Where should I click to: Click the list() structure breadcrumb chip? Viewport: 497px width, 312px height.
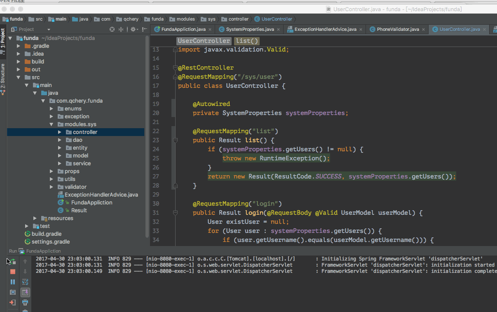247,41
